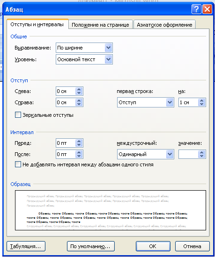Click the После spacing input field
Screen dimensions: 215x257
[66, 154]
